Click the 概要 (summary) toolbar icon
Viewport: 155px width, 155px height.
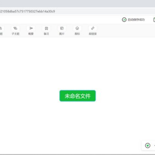[x=31, y=28]
